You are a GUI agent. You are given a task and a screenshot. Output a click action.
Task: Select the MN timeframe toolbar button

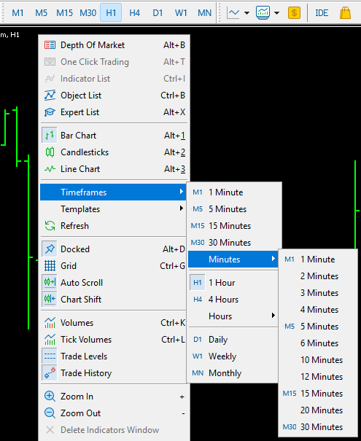(x=204, y=12)
